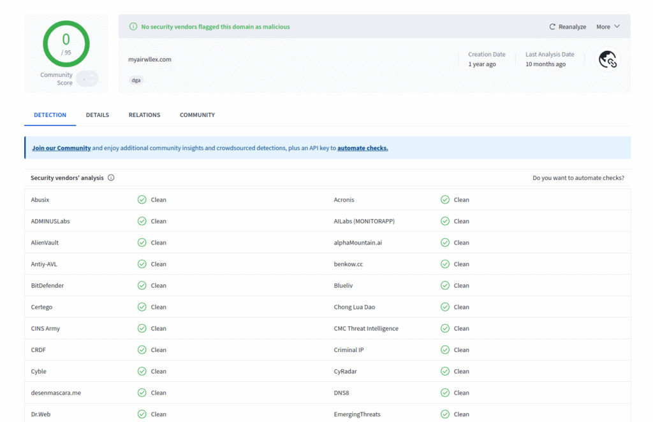
Task: Click the green Clean checkmark beside Abusix
Action: (x=142, y=199)
